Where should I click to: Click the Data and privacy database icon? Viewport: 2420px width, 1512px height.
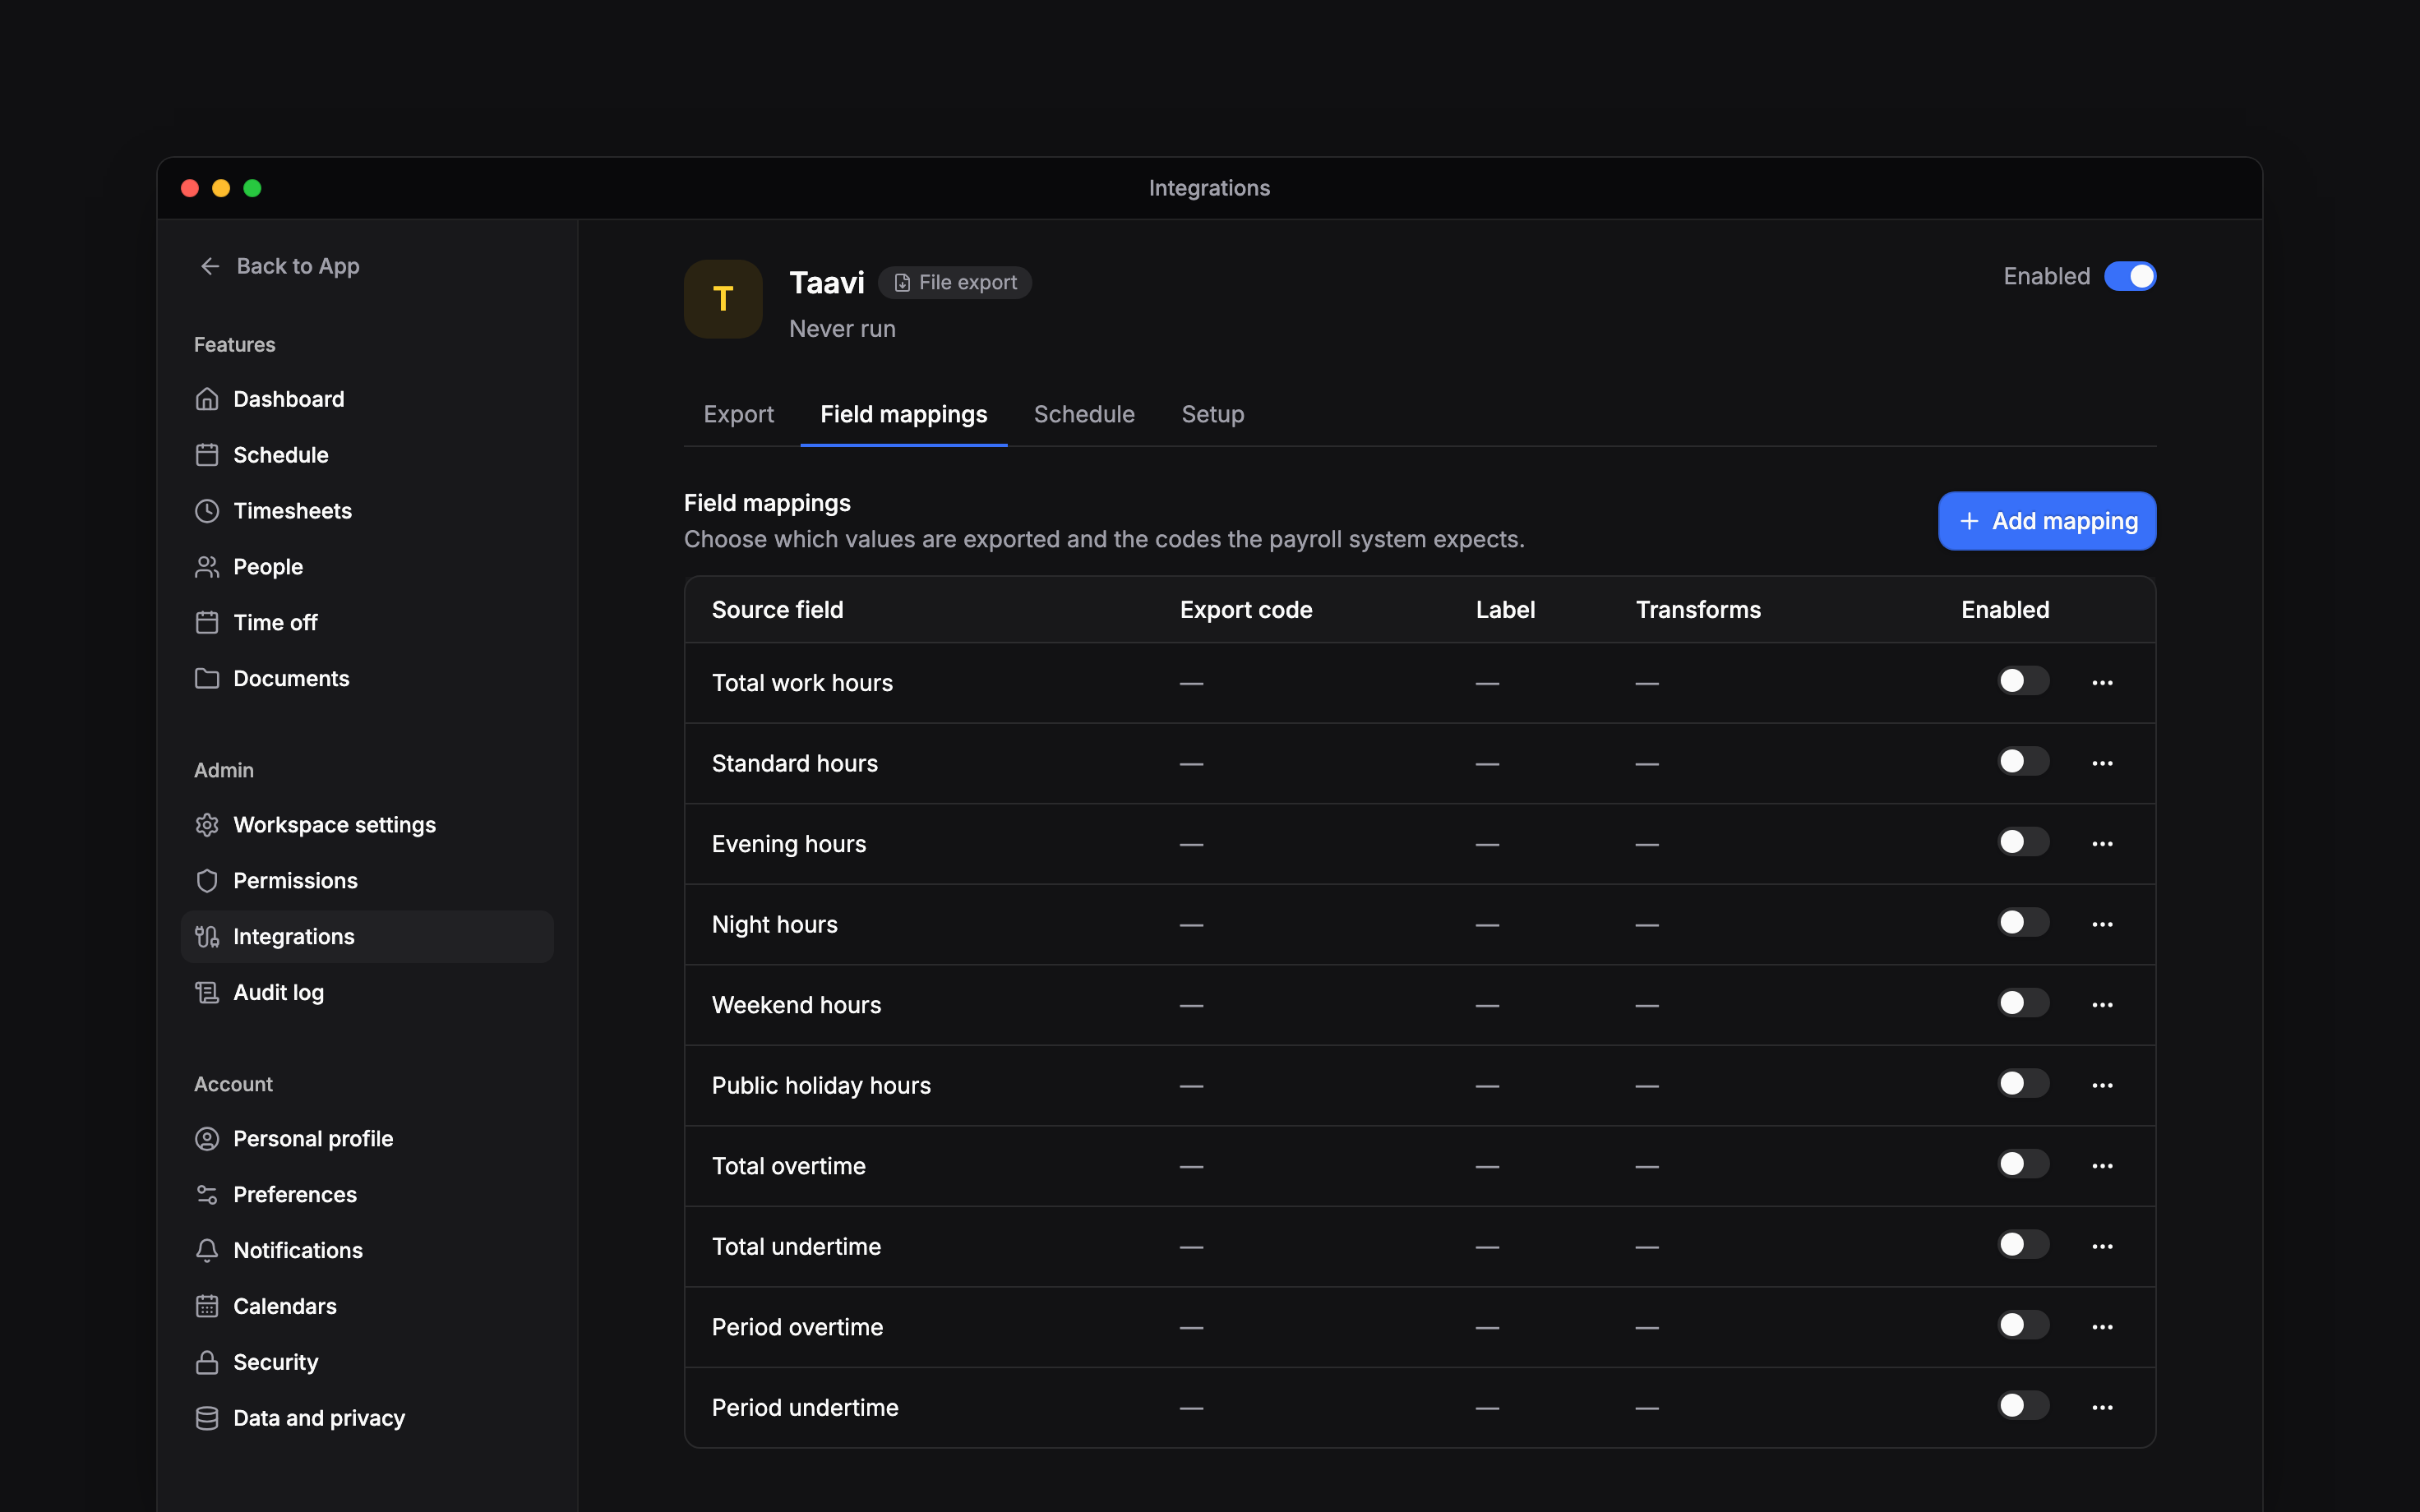pos(207,1418)
